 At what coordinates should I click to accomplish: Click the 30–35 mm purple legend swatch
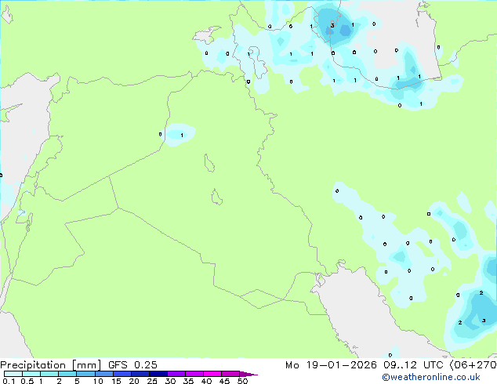(x=176, y=374)
